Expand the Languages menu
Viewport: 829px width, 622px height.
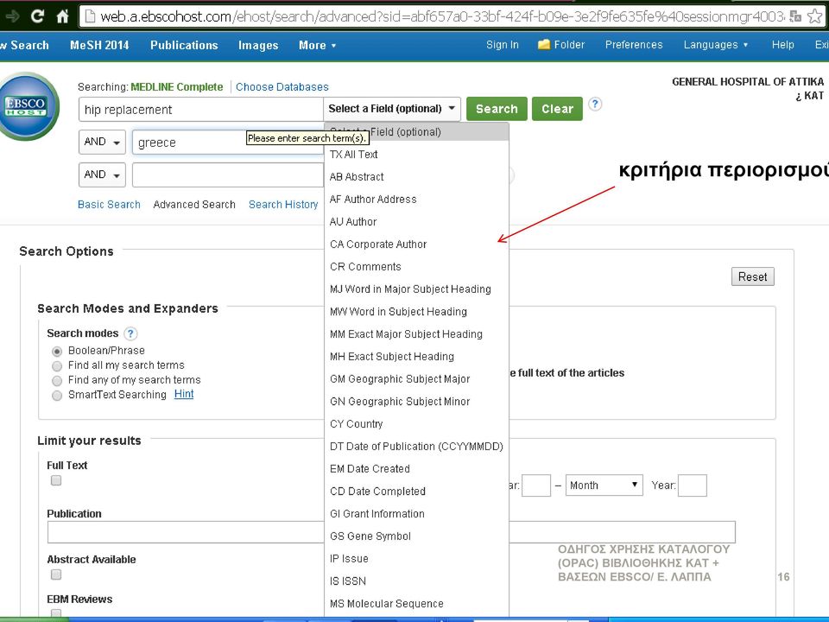coord(716,45)
